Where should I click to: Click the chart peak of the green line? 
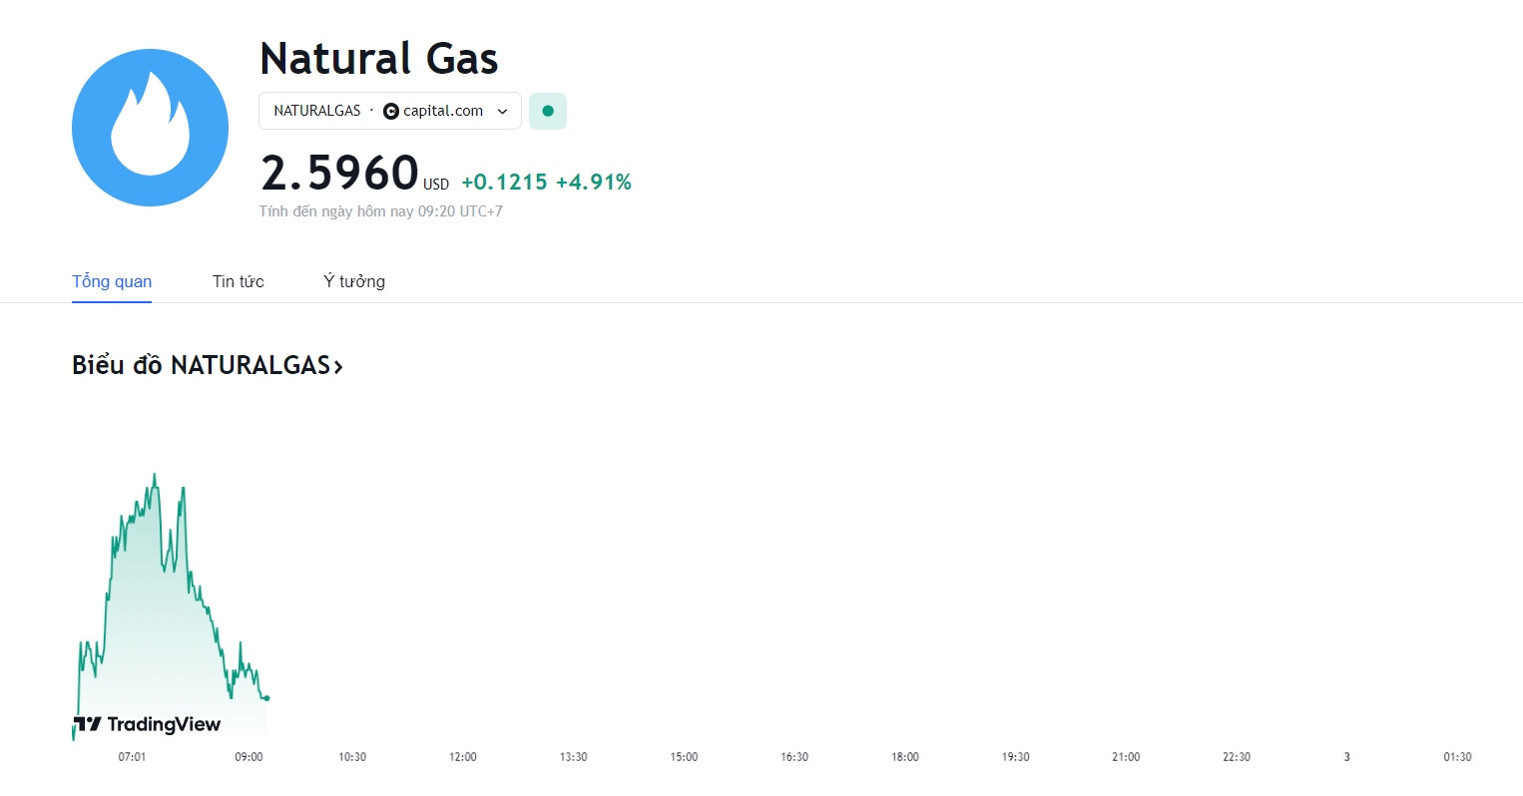point(155,475)
